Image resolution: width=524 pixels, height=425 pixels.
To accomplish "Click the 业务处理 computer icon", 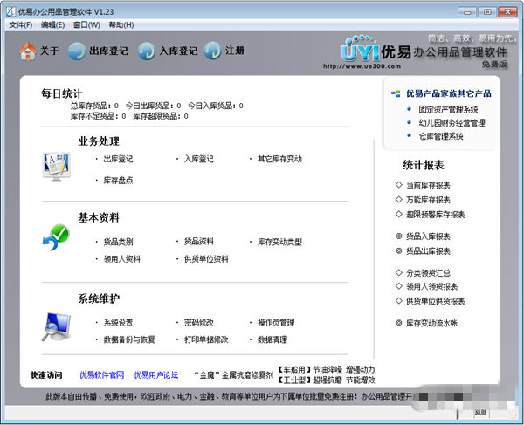I will point(56,163).
